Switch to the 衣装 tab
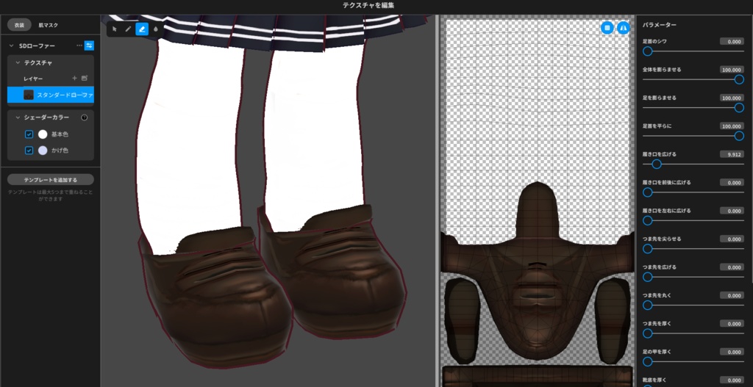 pyautogui.click(x=19, y=25)
